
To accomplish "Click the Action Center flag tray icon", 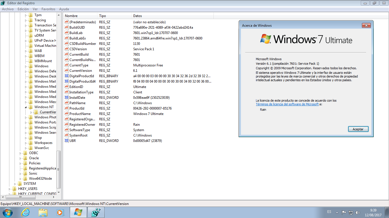I will coord(344,212).
